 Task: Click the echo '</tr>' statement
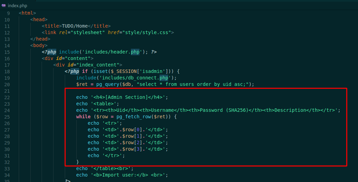(106, 155)
